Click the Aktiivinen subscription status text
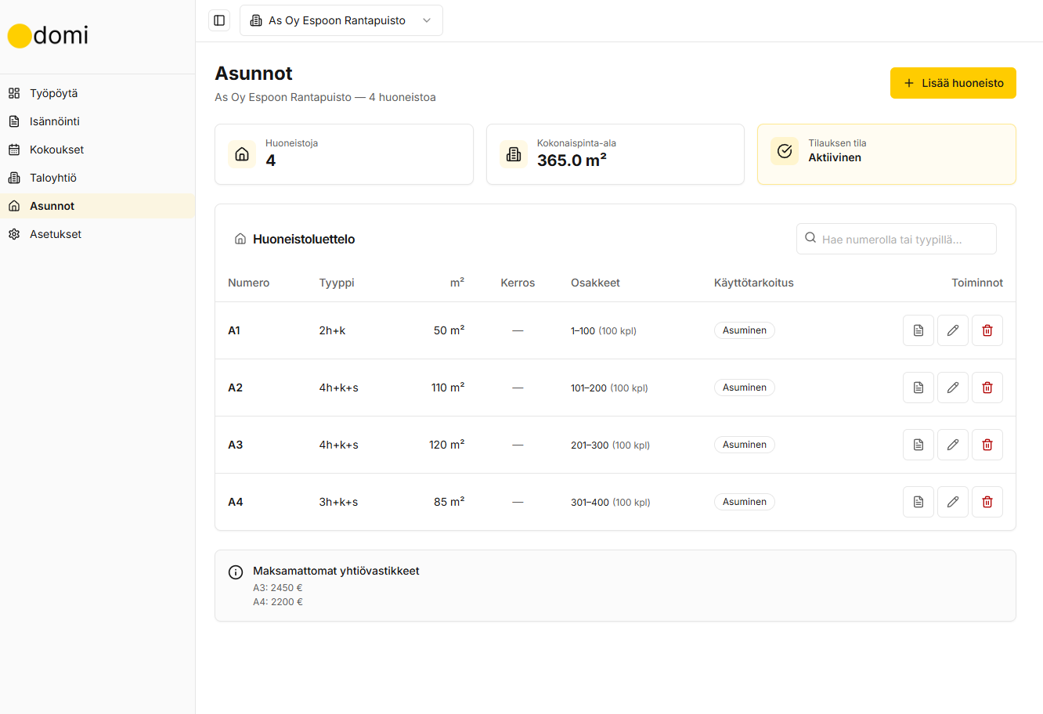Viewport: 1043px width, 714px height. click(835, 157)
